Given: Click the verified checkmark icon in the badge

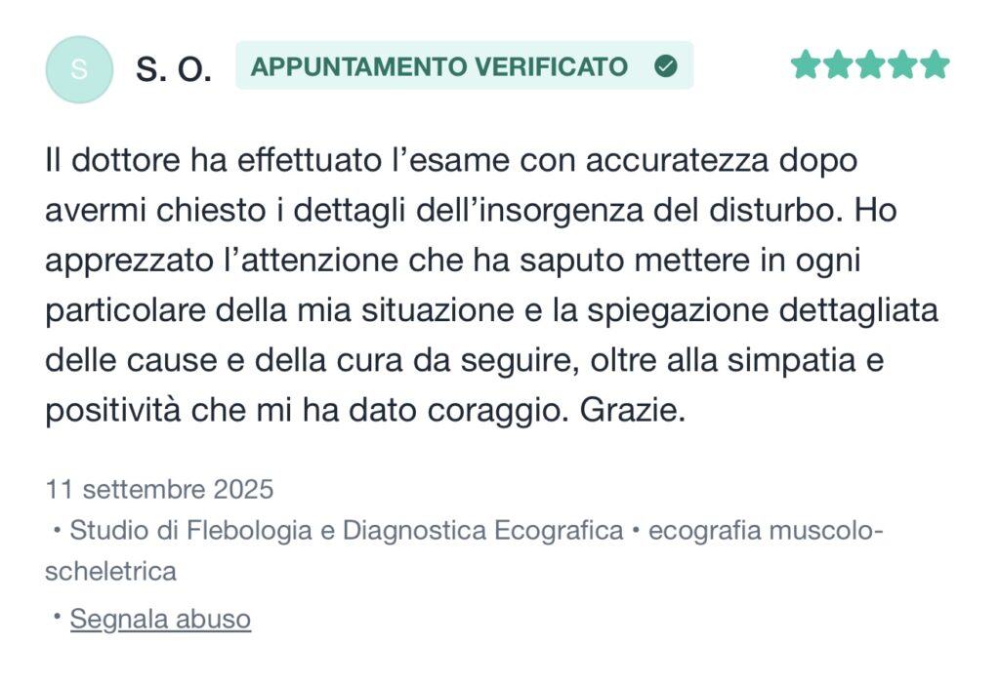Looking at the screenshot, I should [666, 66].
